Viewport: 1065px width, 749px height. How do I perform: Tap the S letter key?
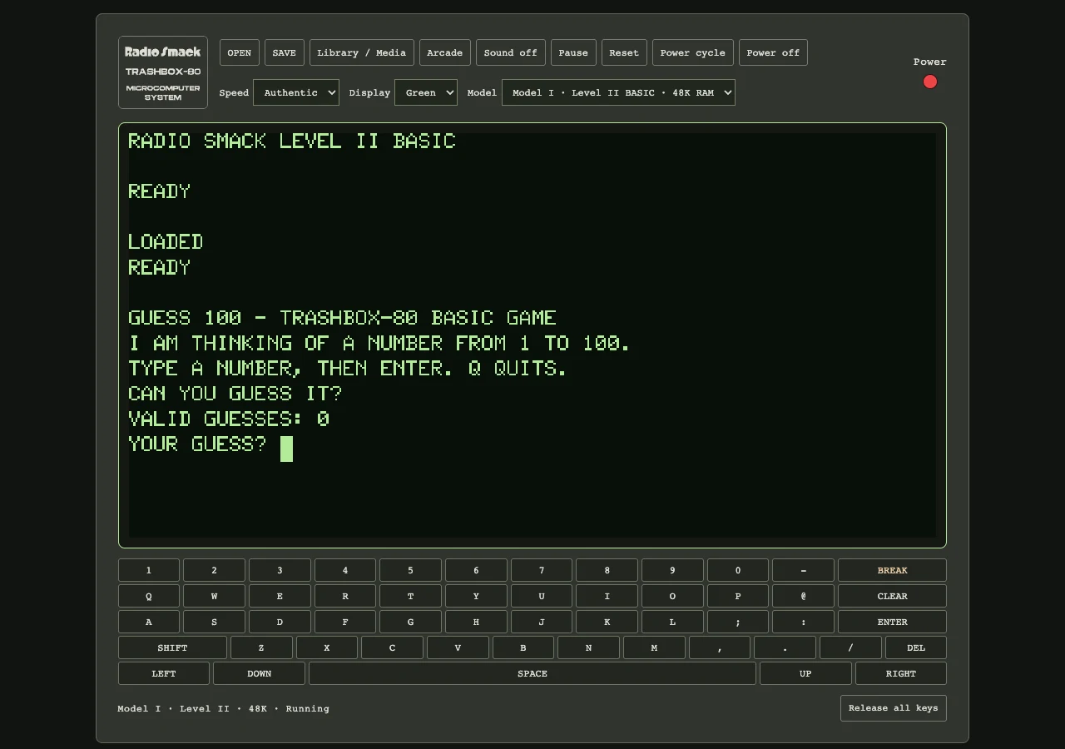coord(214,622)
